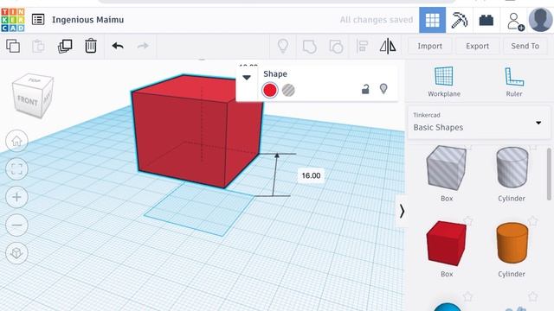Screen dimensions: 554x311
Task: Click Fit all in view icon
Action: click(x=16, y=169)
